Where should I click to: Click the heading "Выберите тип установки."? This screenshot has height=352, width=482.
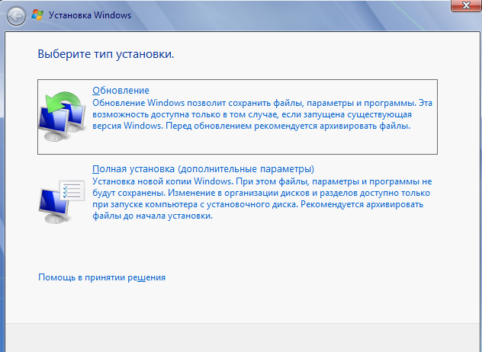coord(106,54)
